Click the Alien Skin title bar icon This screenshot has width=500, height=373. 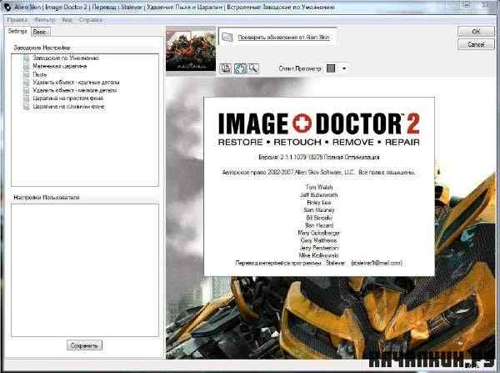click(7, 7)
